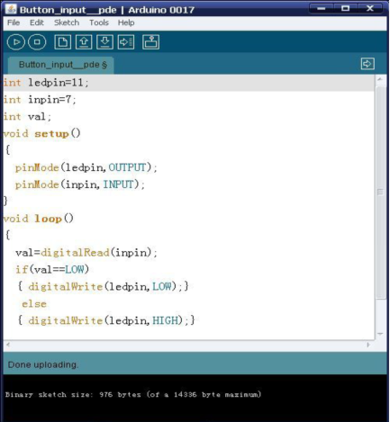390x422 pixels.
Task: Click the Arduino app icon in title bar
Action: (11, 9)
